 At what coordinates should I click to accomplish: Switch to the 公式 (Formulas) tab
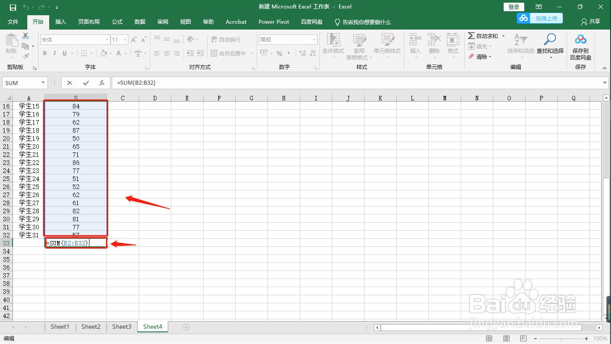coord(117,22)
